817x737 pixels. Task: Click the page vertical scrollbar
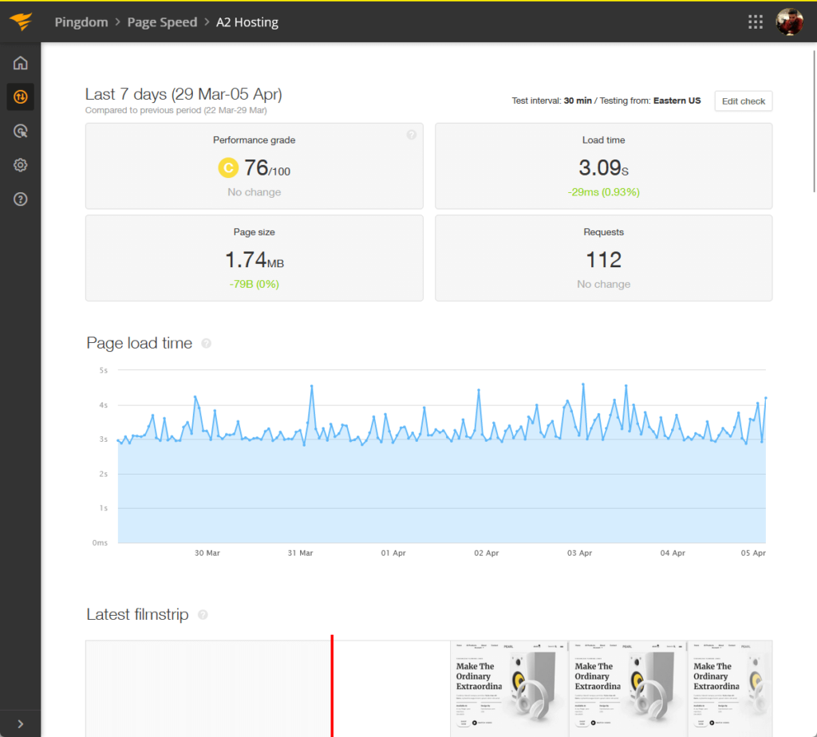click(x=814, y=121)
